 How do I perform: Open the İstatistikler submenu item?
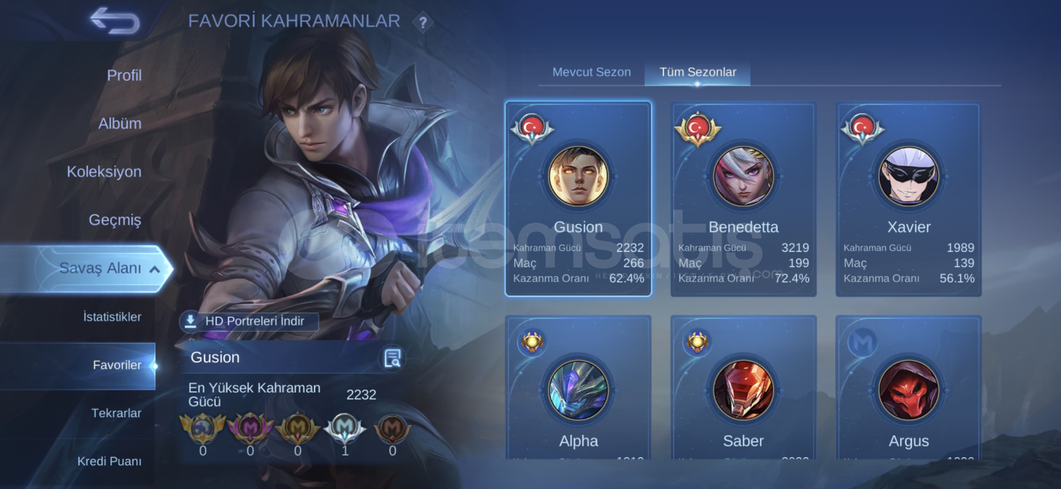coord(112,316)
